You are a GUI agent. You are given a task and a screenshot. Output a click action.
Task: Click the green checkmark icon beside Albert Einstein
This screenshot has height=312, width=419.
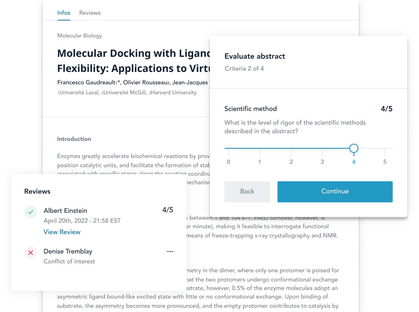[30, 212]
